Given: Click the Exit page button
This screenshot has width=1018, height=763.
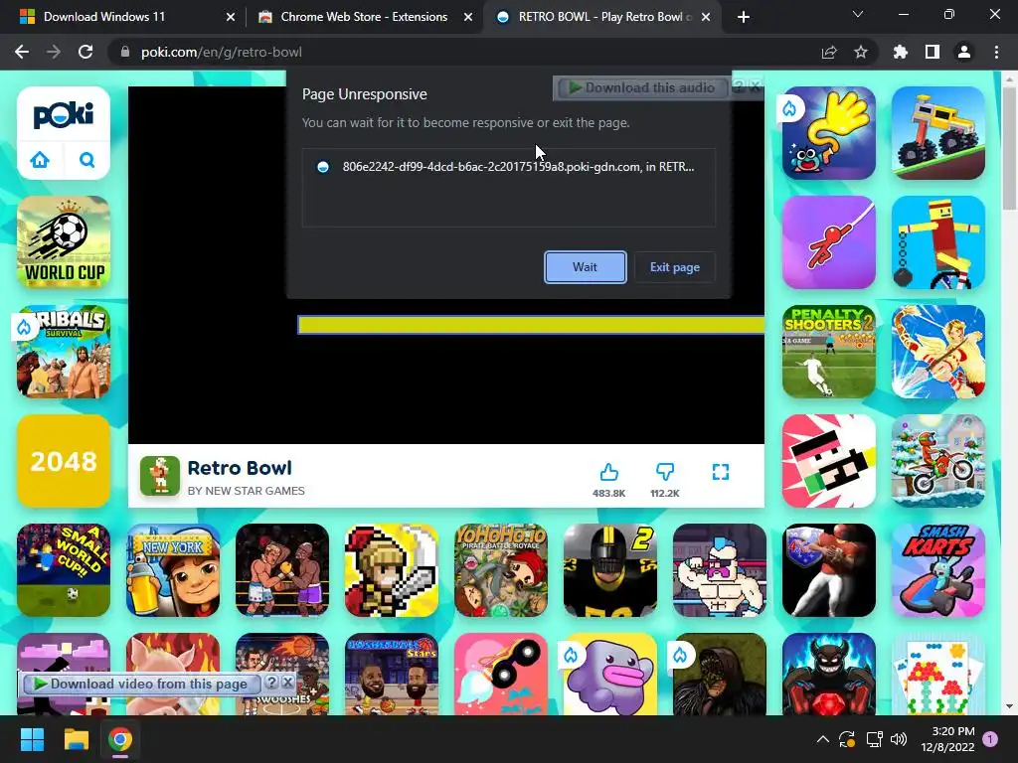Looking at the screenshot, I should (675, 267).
